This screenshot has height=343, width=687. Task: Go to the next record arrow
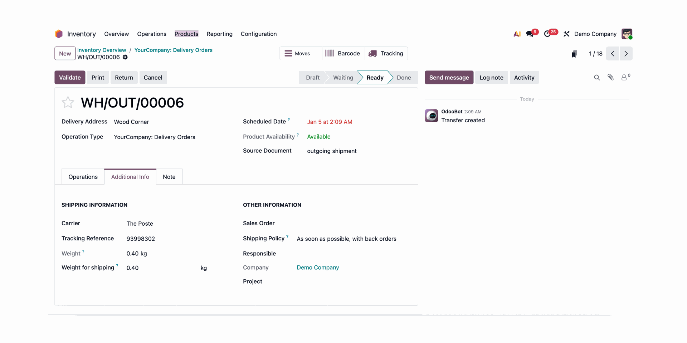click(x=626, y=54)
